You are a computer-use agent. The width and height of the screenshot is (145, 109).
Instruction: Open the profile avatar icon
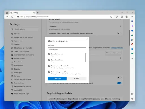[x=127, y=17]
